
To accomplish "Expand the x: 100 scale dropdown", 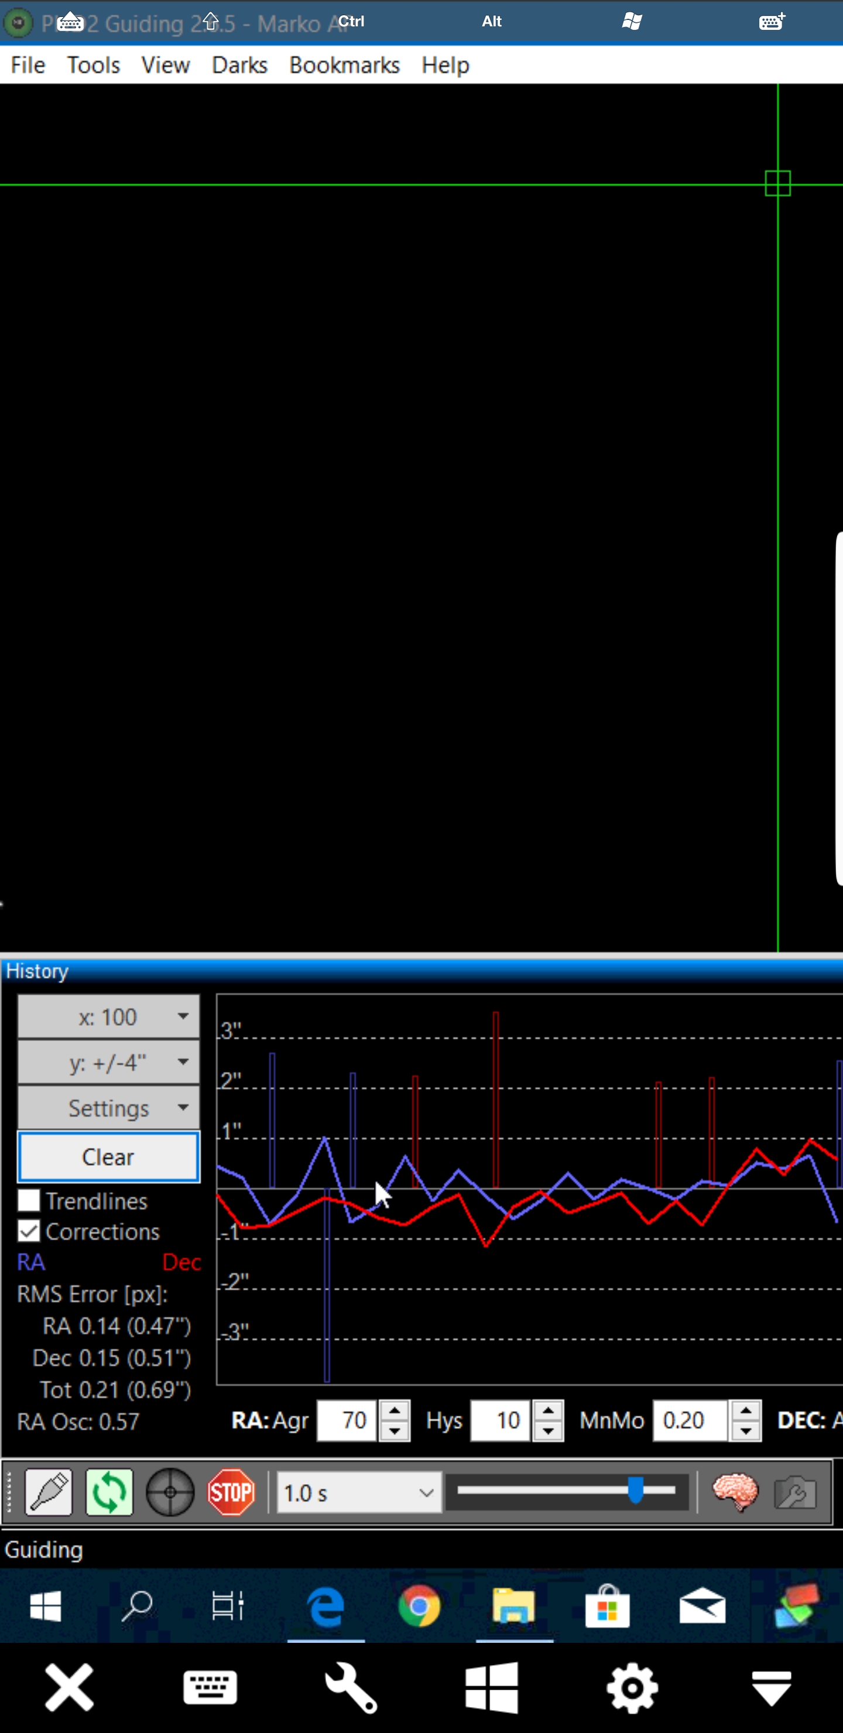I will 108,1016.
